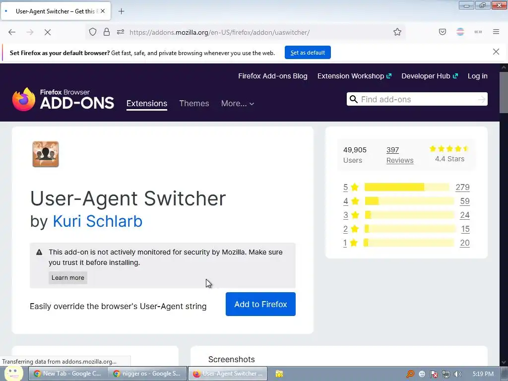
Task: Click the 49,905 Users count
Action: [x=355, y=155]
